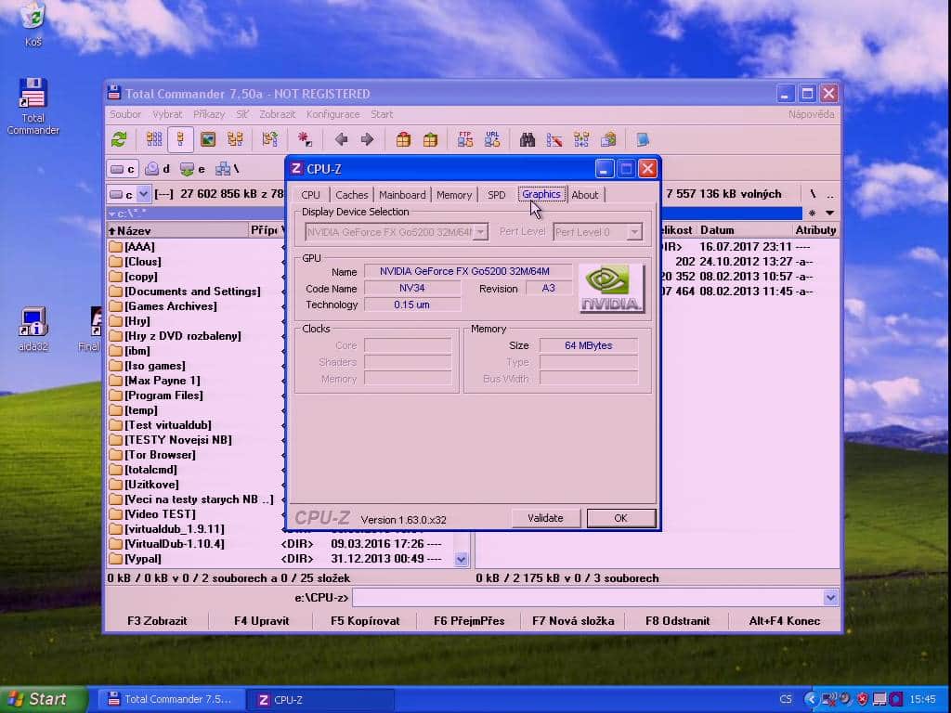This screenshot has width=951, height=713.
Task: Enable the thumbnail picture view icon
Action: click(208, 139)
